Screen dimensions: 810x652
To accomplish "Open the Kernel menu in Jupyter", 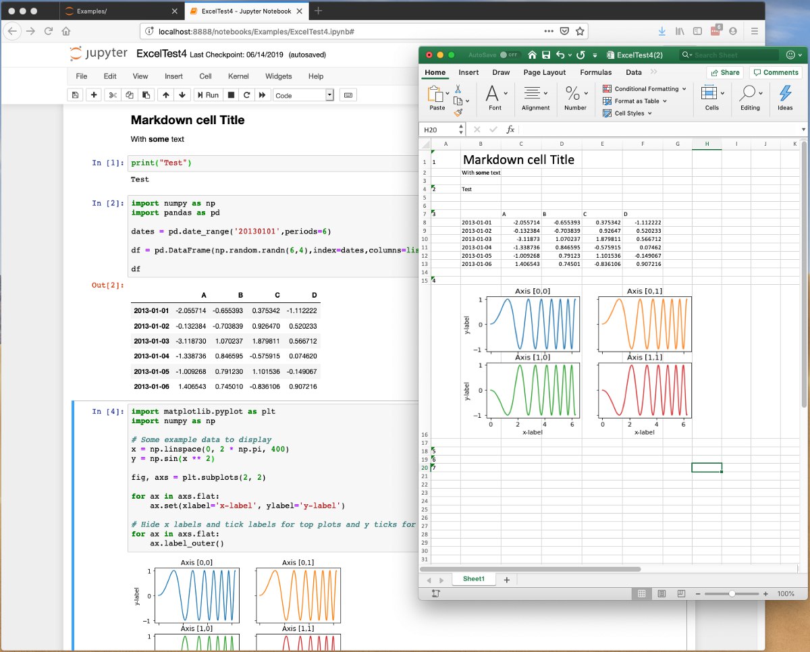I will click(238, 76).
